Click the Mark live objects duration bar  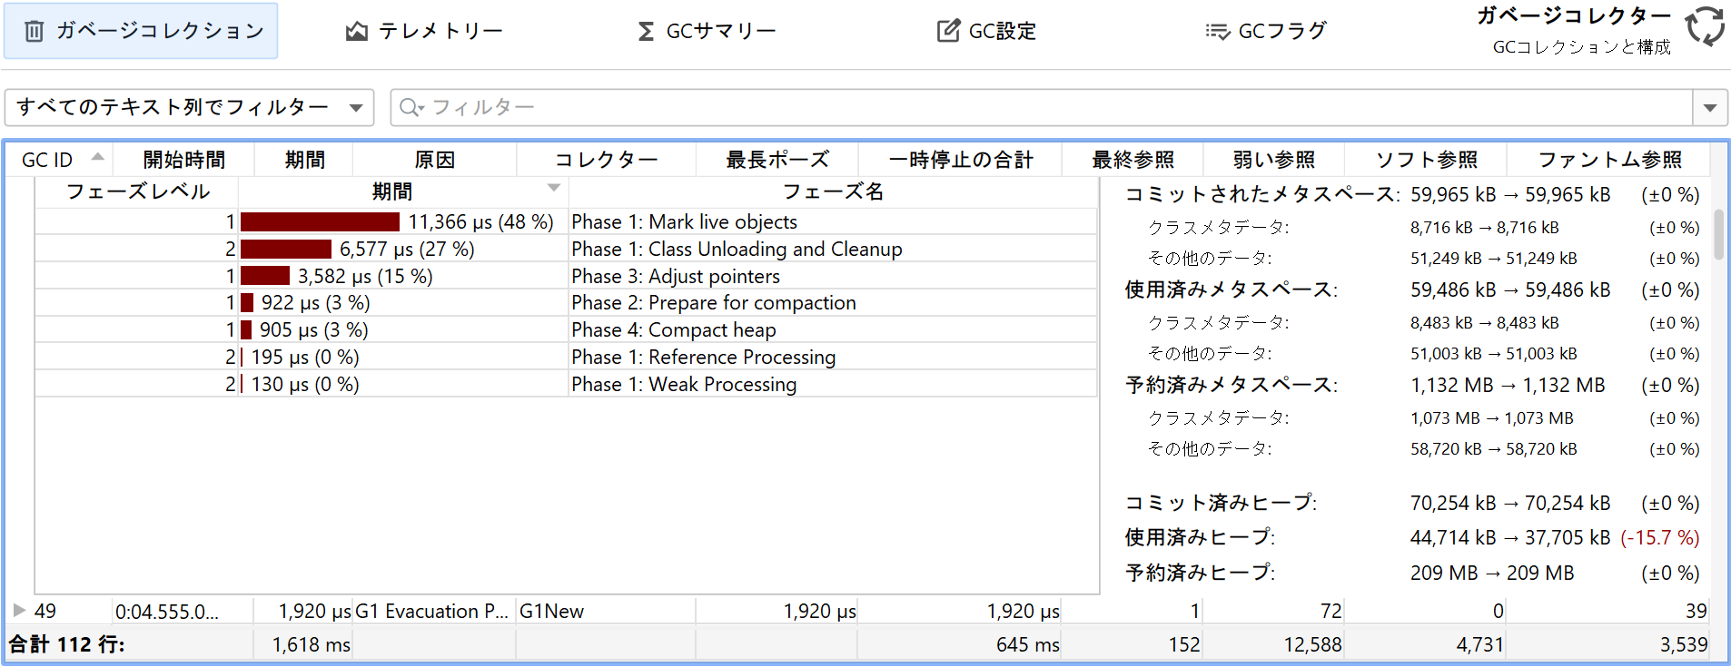pos(320,222)
